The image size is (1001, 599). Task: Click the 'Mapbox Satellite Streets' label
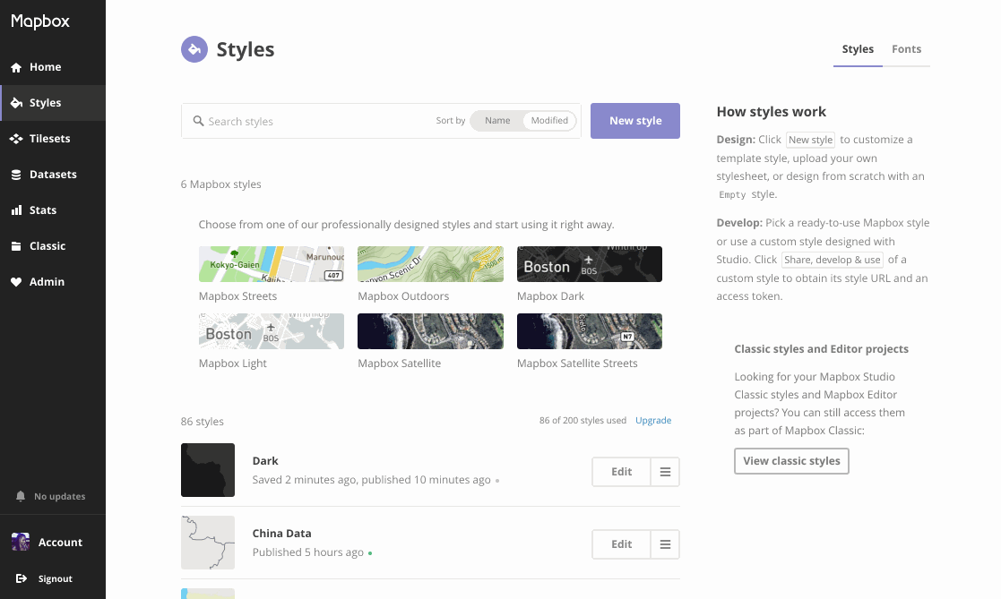point(577,363)
